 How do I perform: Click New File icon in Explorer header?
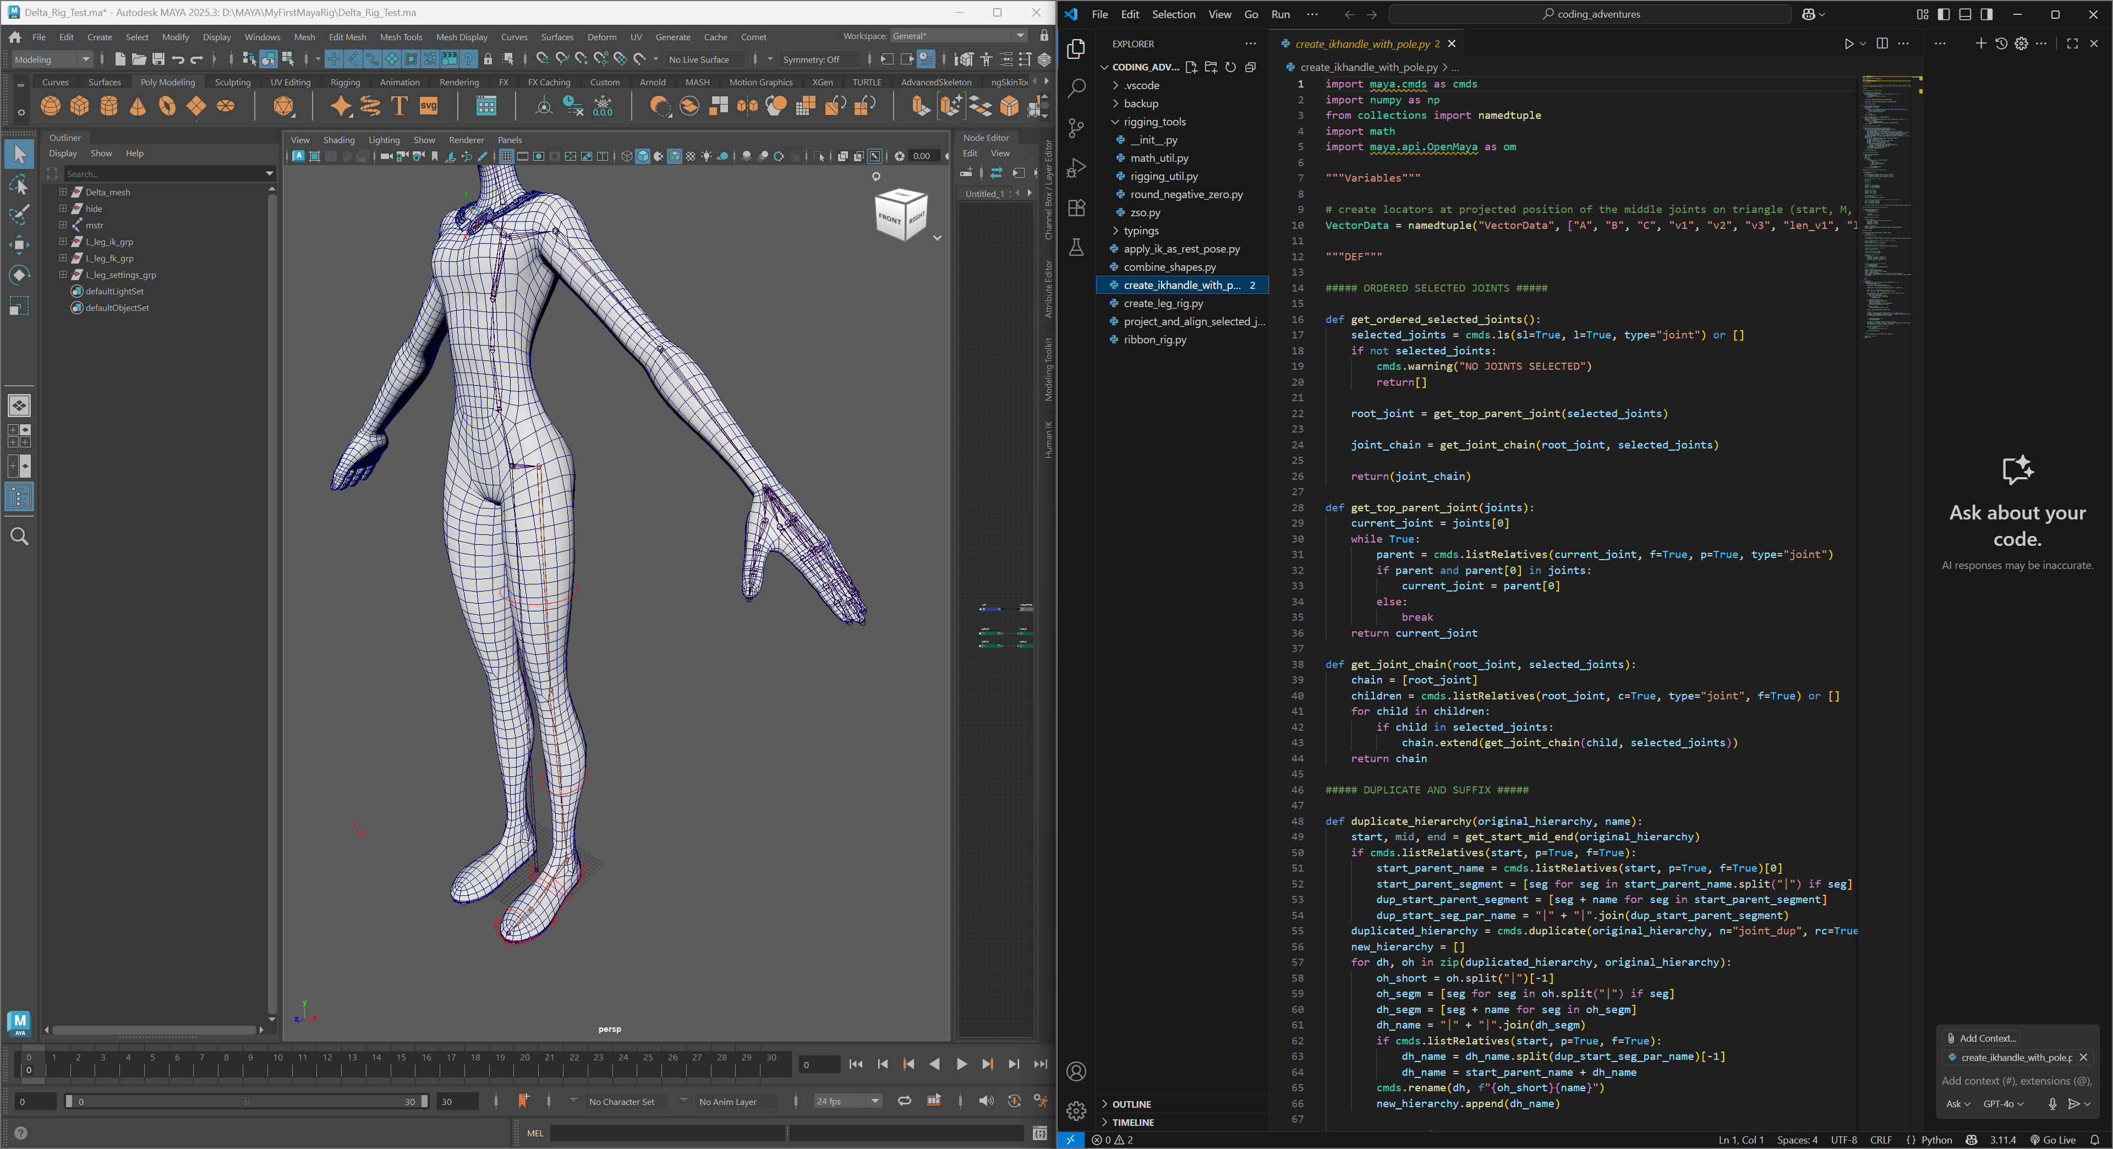coord(1191,67)
